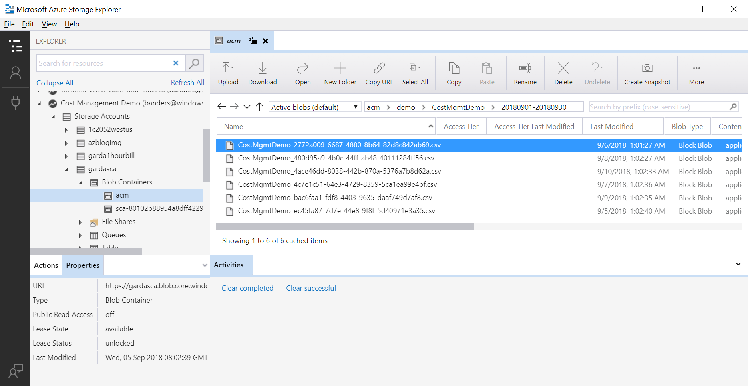Image resolution: width=748 pixels, height=386 pixels.
Task: Expand the azblogimg storage account
Action: [x=66, y=143]
